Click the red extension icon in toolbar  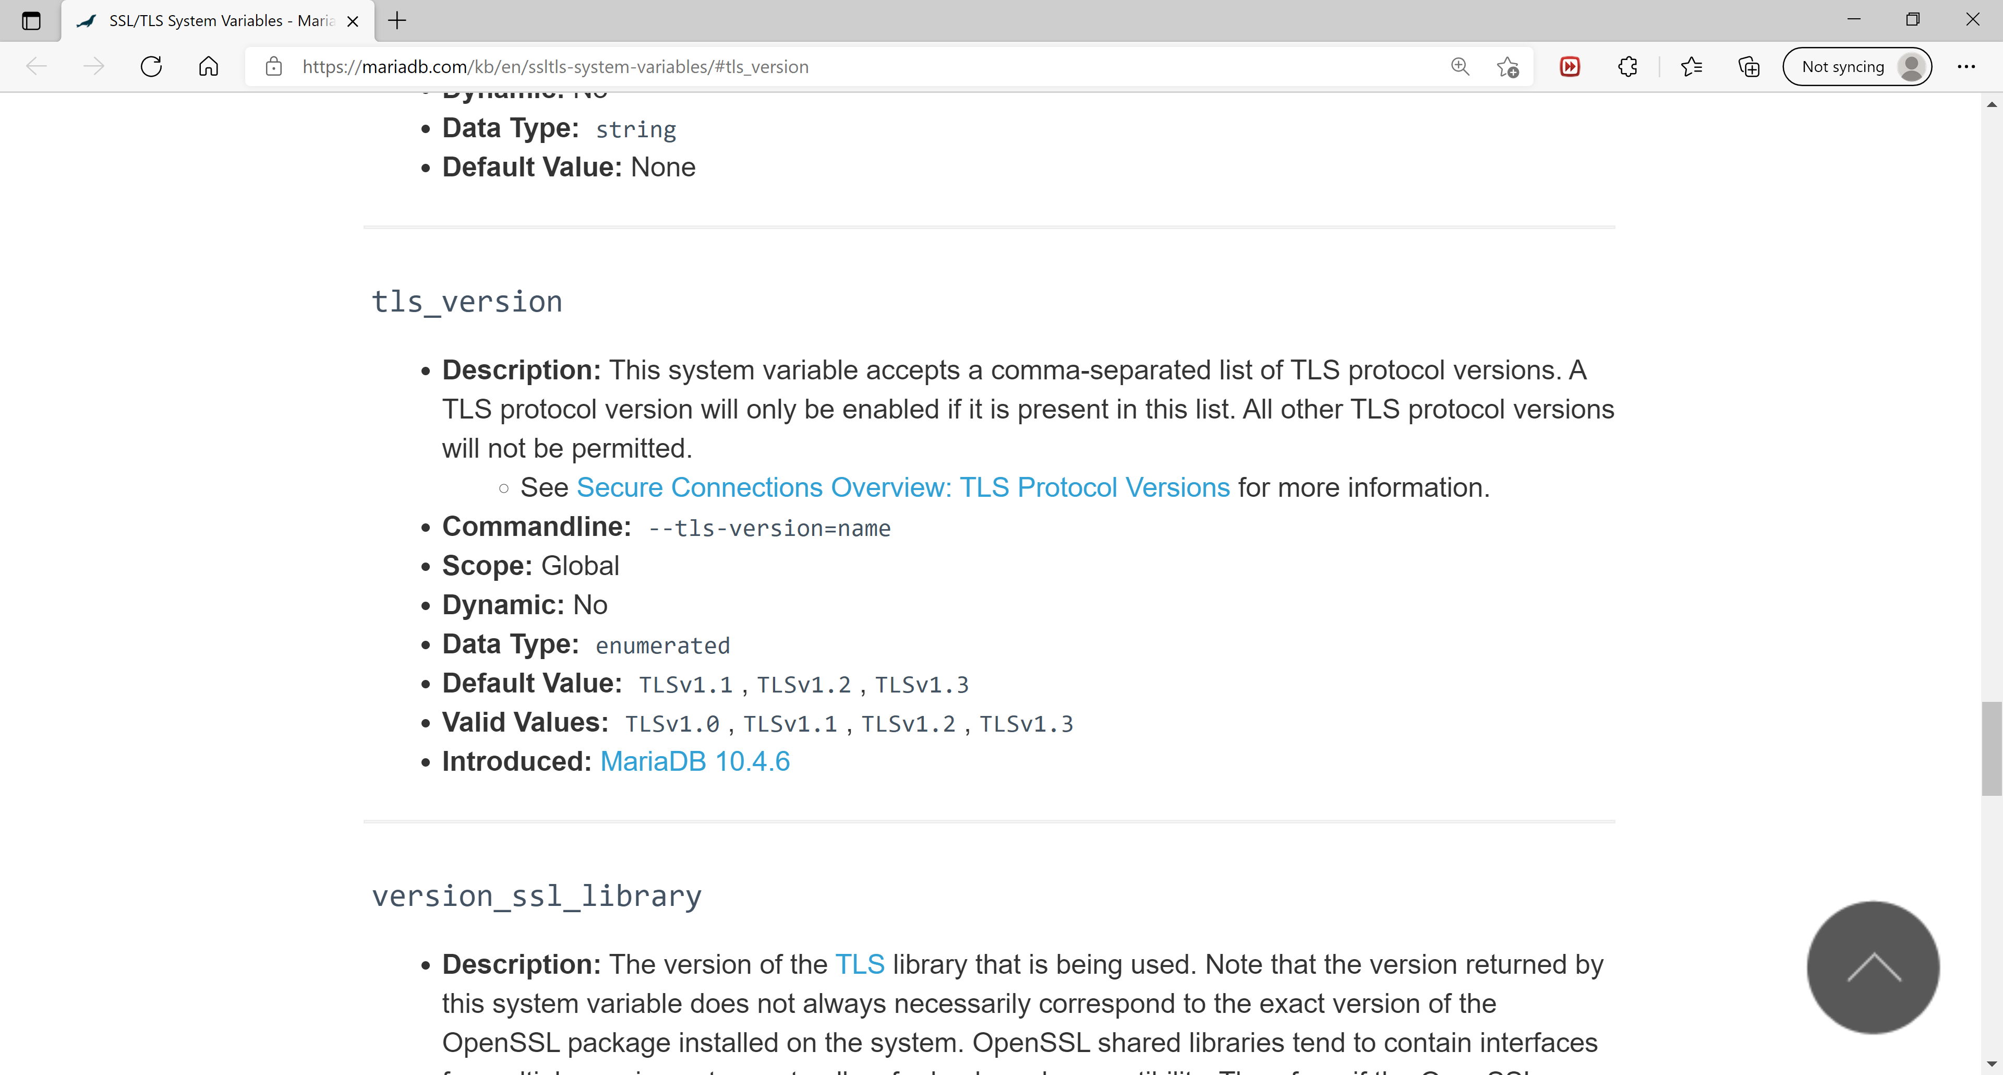pyautogui.click(x=1570, y=67)
